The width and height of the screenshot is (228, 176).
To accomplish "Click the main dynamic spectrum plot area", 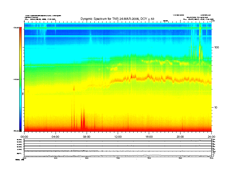I will click(118, 77).
